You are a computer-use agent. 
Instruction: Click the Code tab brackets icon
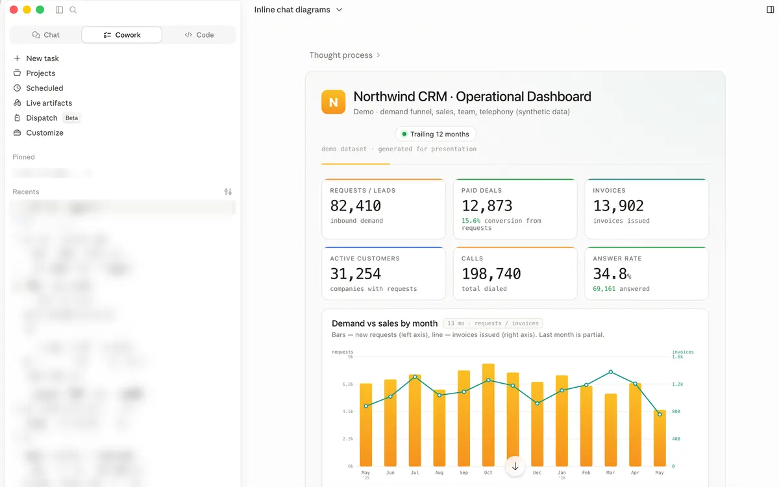pos(188,35)
